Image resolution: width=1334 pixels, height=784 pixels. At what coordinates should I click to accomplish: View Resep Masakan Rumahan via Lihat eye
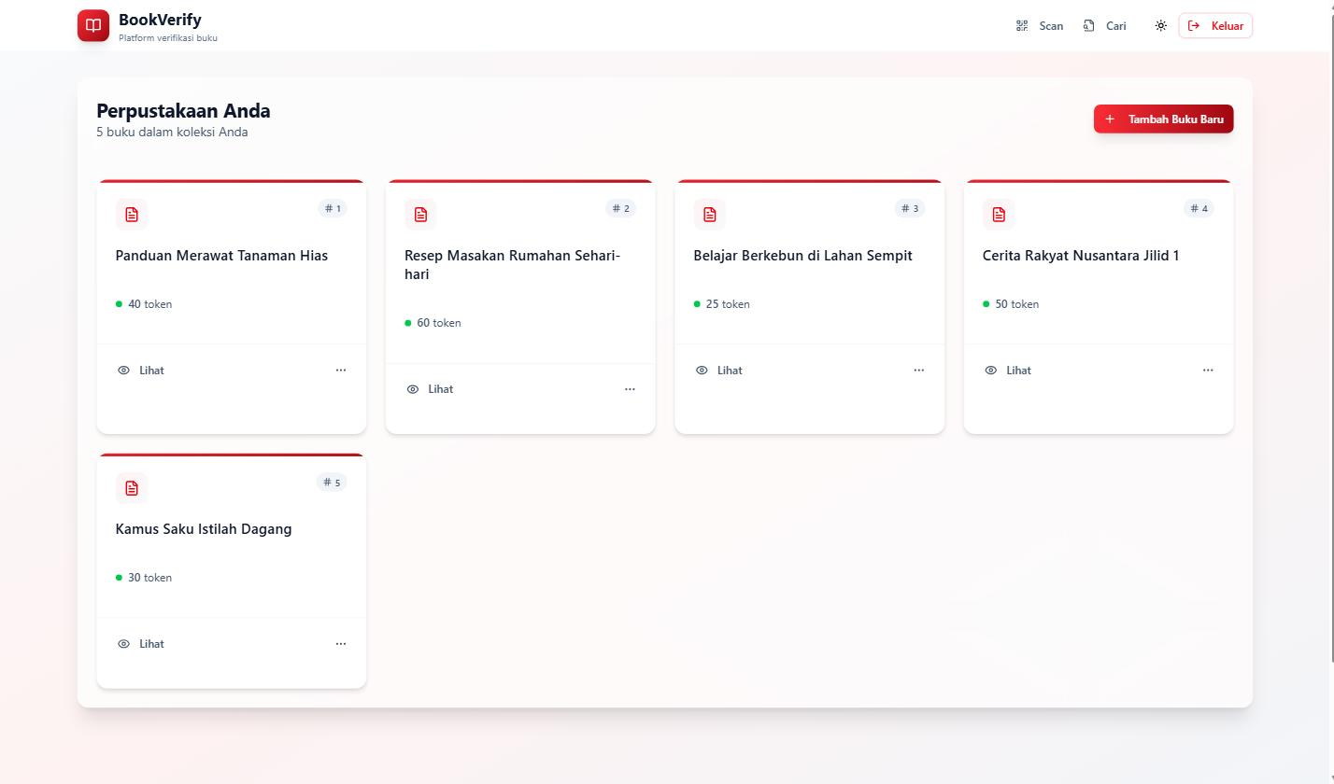[x=431, y=389]
